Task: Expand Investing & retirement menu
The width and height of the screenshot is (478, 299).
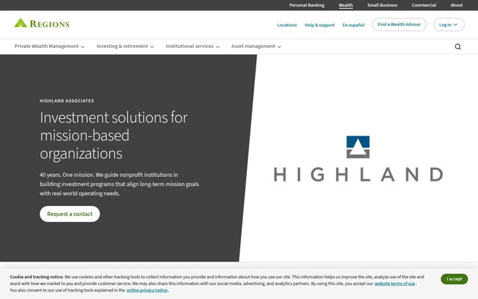Action: [x=125, y=47]
